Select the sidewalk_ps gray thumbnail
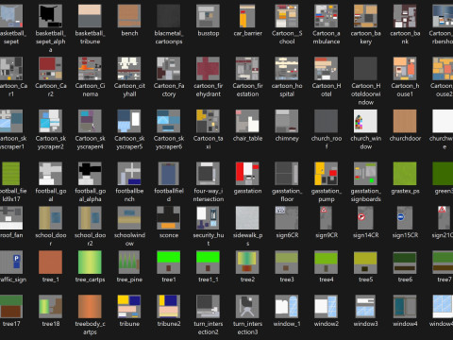Viewport: 453px width, 340px height. pos(247,218)
